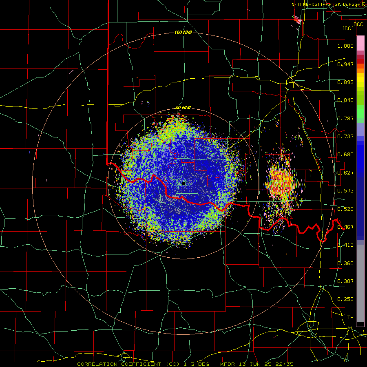Select the 0.840 scale value
This screenshot has height=367, width=367.
pos(345,100)
